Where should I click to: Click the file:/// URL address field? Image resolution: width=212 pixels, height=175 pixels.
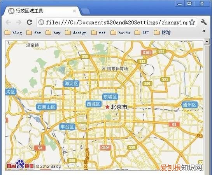tap(117, 23)
